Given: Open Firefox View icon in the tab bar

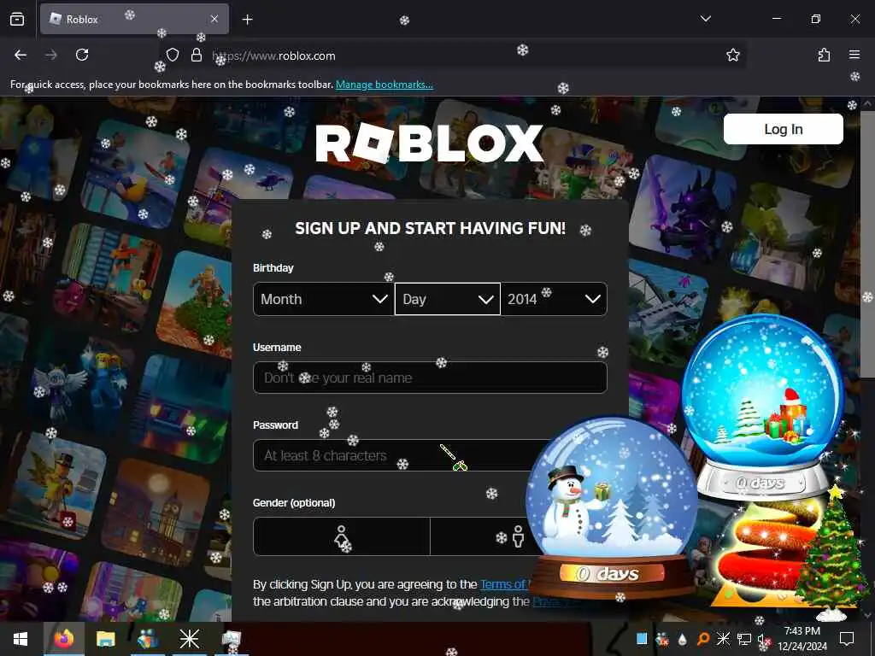Looking at the screenshot, I should tap(17, 20).
